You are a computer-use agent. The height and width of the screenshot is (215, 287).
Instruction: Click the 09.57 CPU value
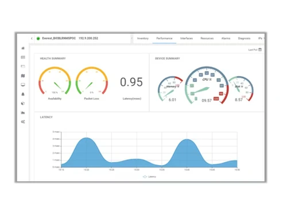(207, 100)
